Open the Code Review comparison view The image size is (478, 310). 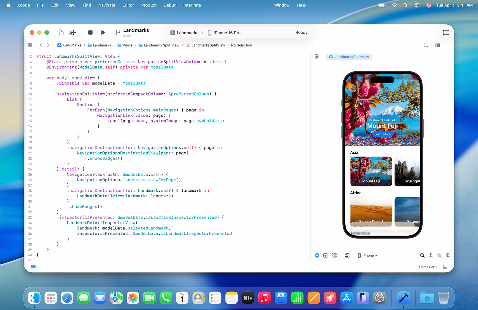coord(426,45)
